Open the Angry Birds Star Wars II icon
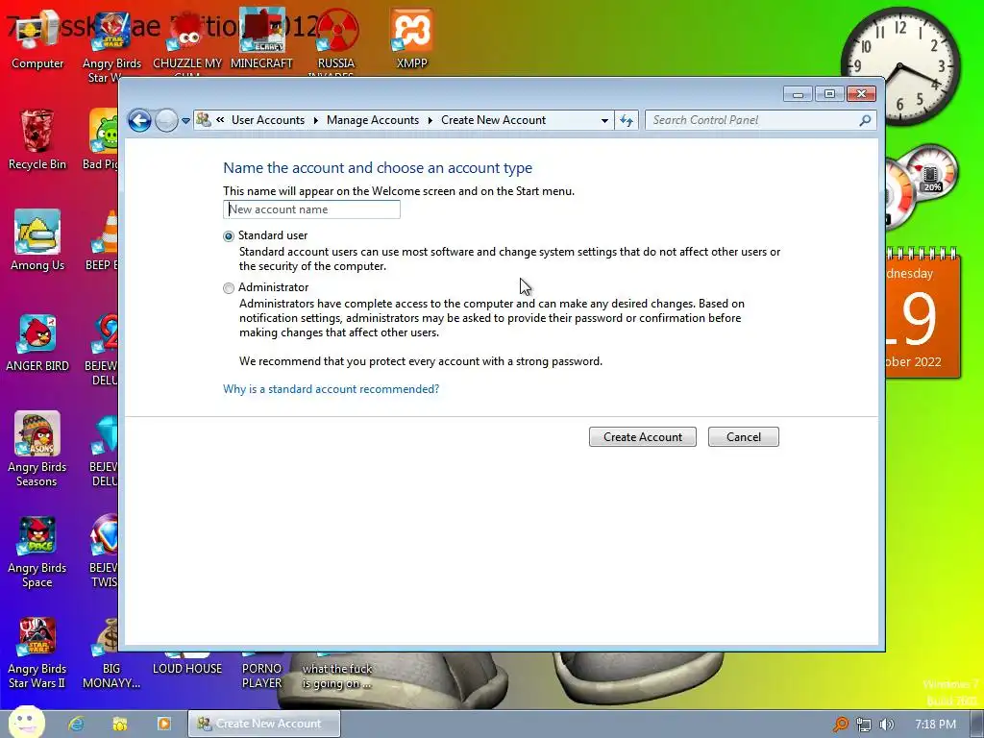 [37, 652]
